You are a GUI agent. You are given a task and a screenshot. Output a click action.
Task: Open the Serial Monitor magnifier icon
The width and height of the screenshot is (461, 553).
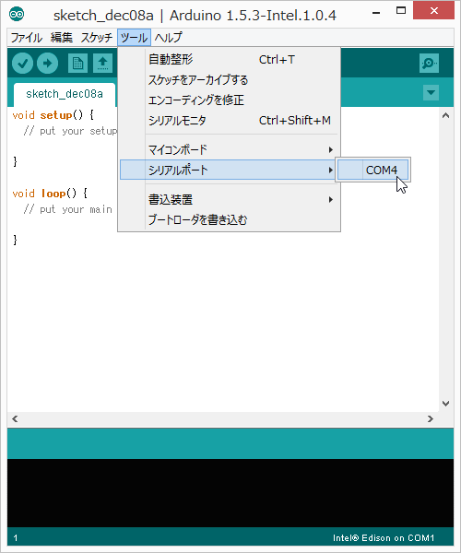click(x=429, y=64)
